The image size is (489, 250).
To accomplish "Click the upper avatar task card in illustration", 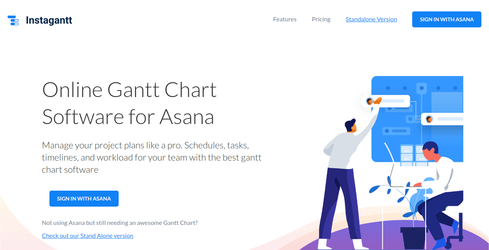I will coord(385,101).
